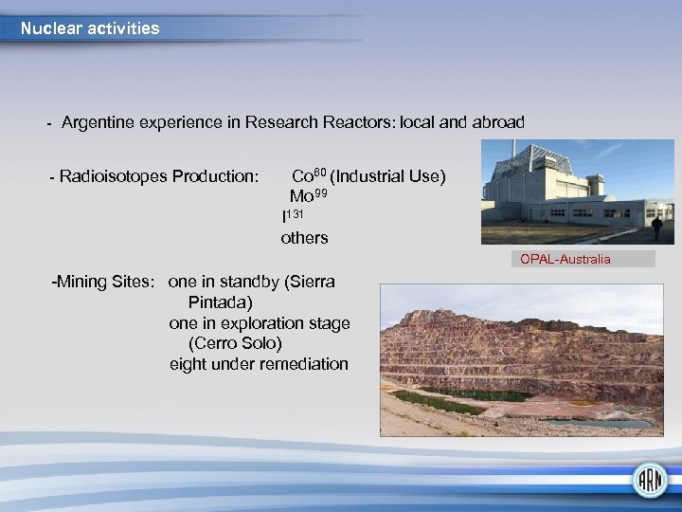Select the 'Co60 (Industrial Use)' text
This screenshot has width=682, height=512.
click(x=368, y=176)
